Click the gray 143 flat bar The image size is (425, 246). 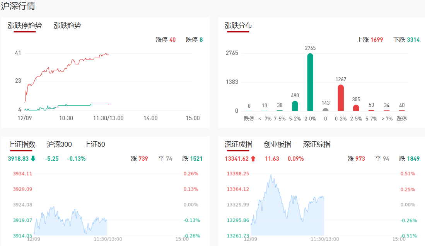pos(326,110)
